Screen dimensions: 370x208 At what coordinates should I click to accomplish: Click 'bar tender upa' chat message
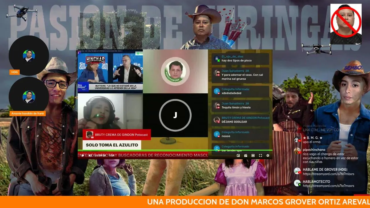click(232, 151)
